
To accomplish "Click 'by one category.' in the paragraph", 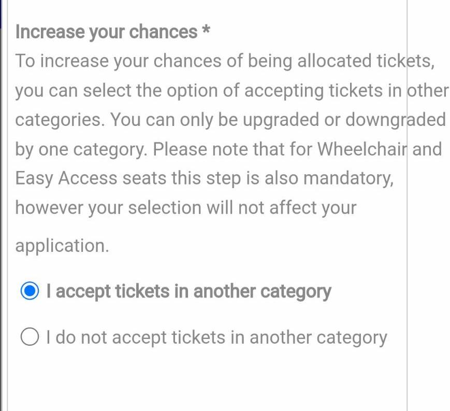I will [x=81, y=149].
